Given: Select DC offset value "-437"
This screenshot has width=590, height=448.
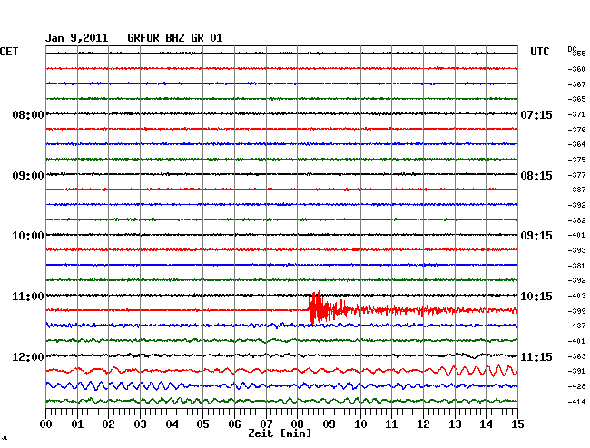Looking at the screenshot, I should click(576, 326).
